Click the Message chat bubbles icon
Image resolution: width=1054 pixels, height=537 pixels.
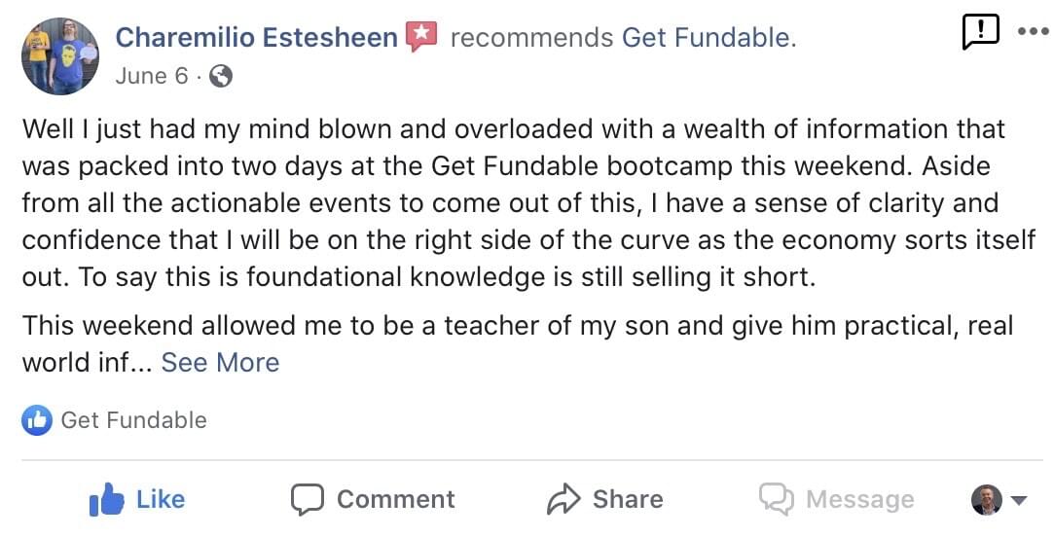point(777,499)
